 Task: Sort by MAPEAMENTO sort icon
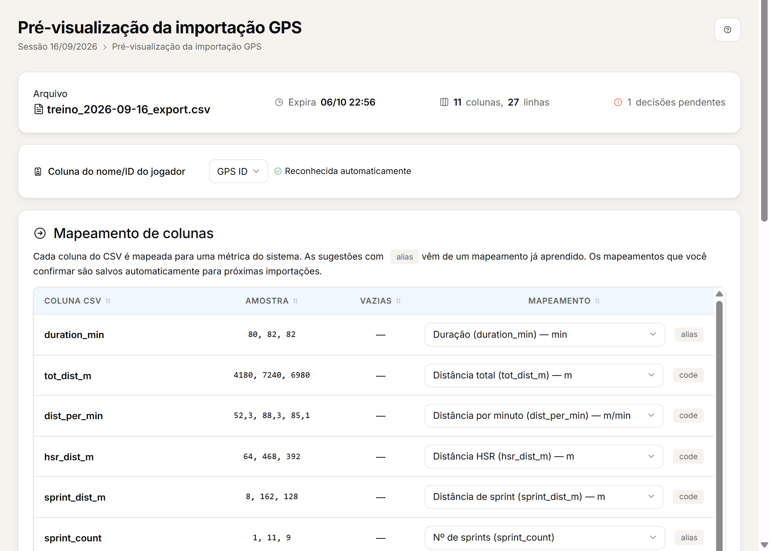(x=597, y=301)
